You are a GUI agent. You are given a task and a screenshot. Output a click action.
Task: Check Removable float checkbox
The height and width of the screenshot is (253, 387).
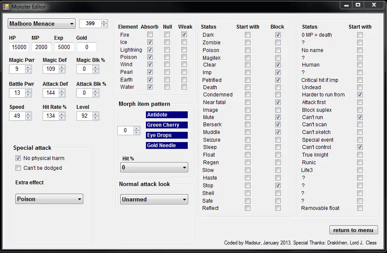tap(360, 208)
